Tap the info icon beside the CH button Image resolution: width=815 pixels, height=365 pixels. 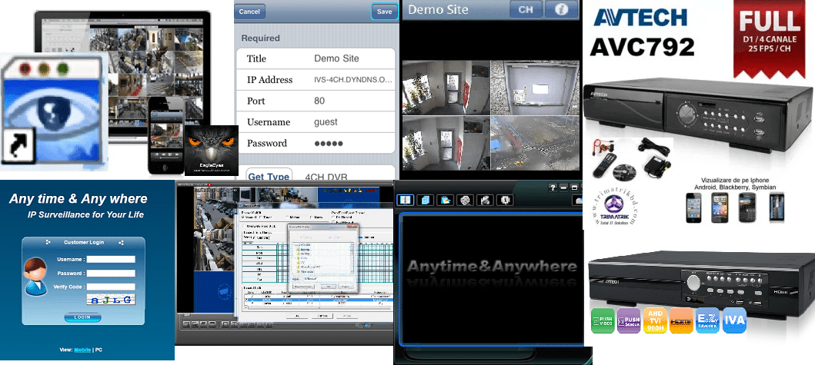(x=561, y=9)
